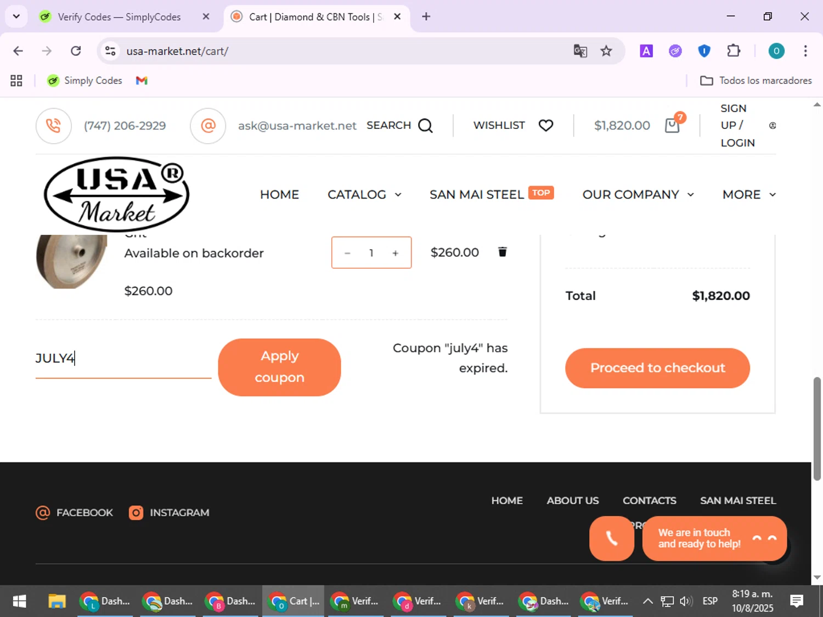Close the Verify Codes tab

[206, 16]
